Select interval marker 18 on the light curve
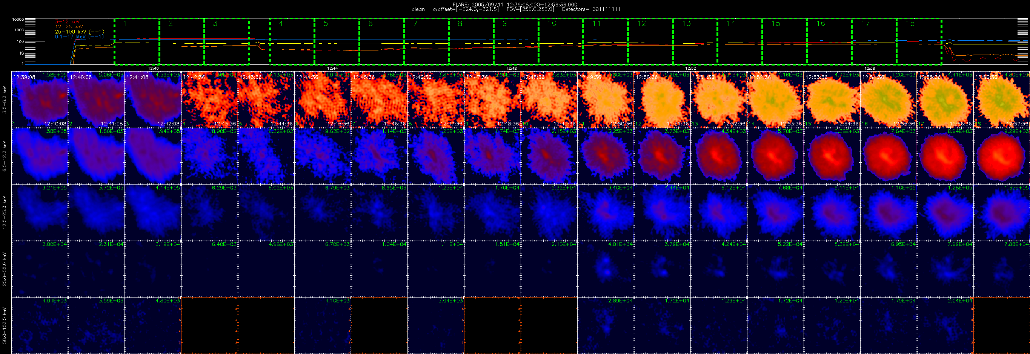 point(910,24)
